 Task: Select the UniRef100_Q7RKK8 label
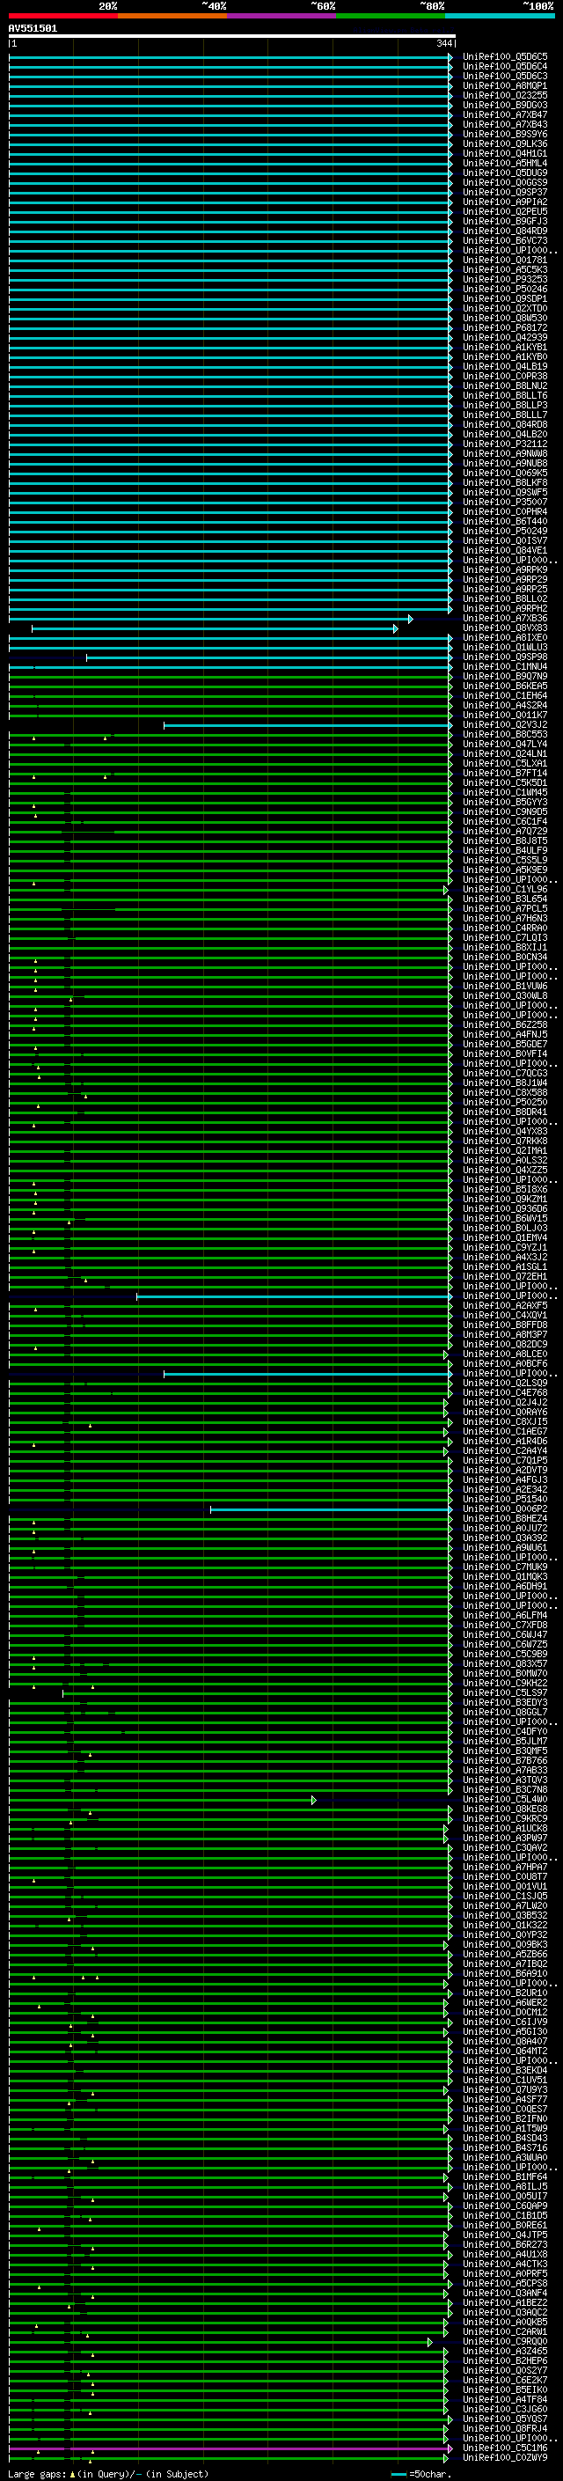505,1141
